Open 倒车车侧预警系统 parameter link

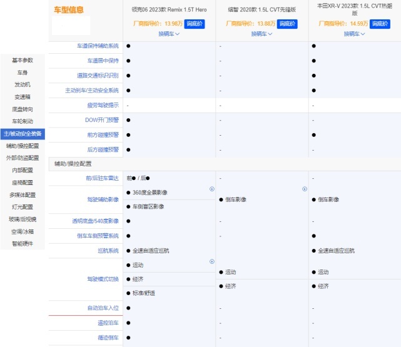tap(98, 236)
